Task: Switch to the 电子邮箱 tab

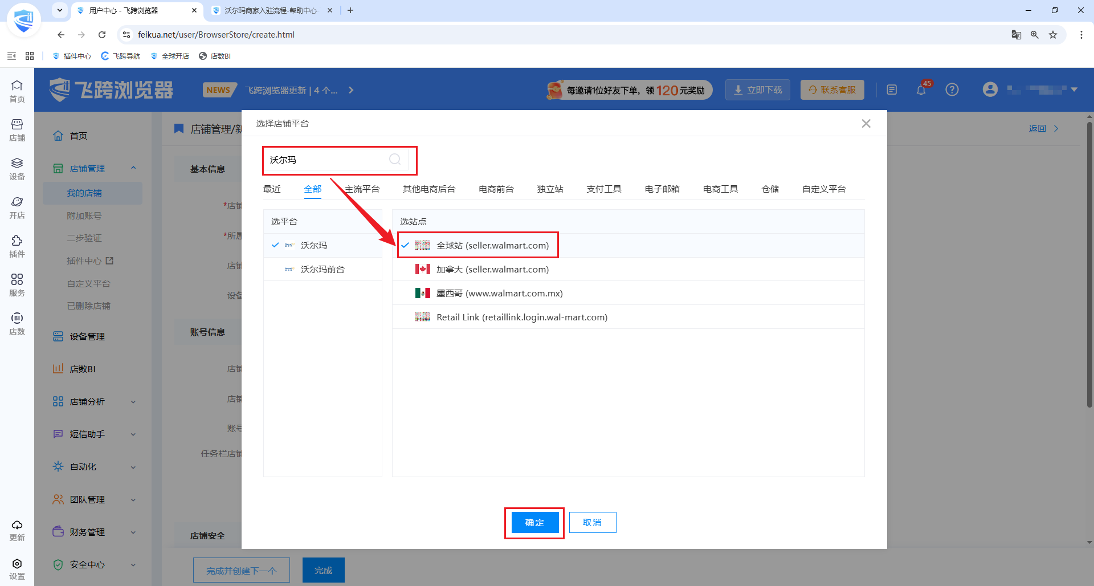Action: [x=662, y=189]
